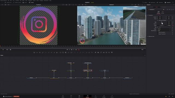Open the File menu
The width and height of the screenshot is (175, 98).
(8, 1)
